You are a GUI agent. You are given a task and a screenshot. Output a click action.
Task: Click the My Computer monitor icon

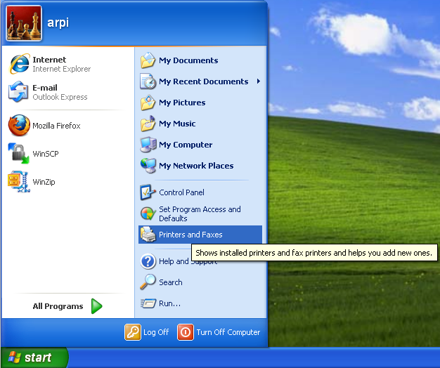pos(148,145)
